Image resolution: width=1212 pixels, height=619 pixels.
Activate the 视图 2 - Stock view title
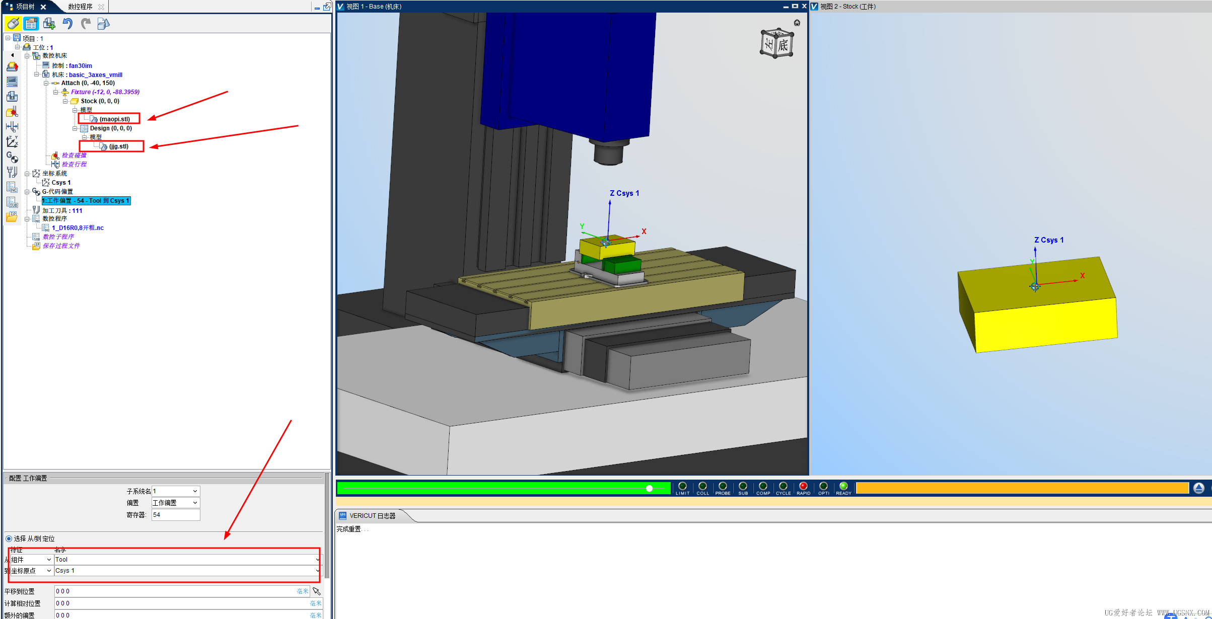848,7
